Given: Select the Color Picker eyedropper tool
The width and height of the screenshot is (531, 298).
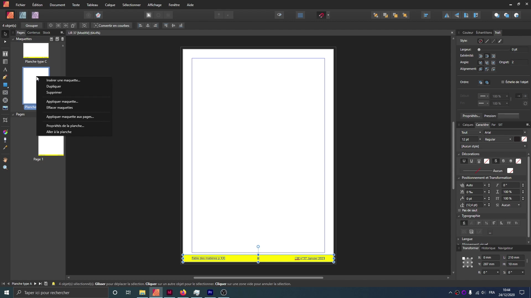Looking at the screenshot, I should coord(5,148).
